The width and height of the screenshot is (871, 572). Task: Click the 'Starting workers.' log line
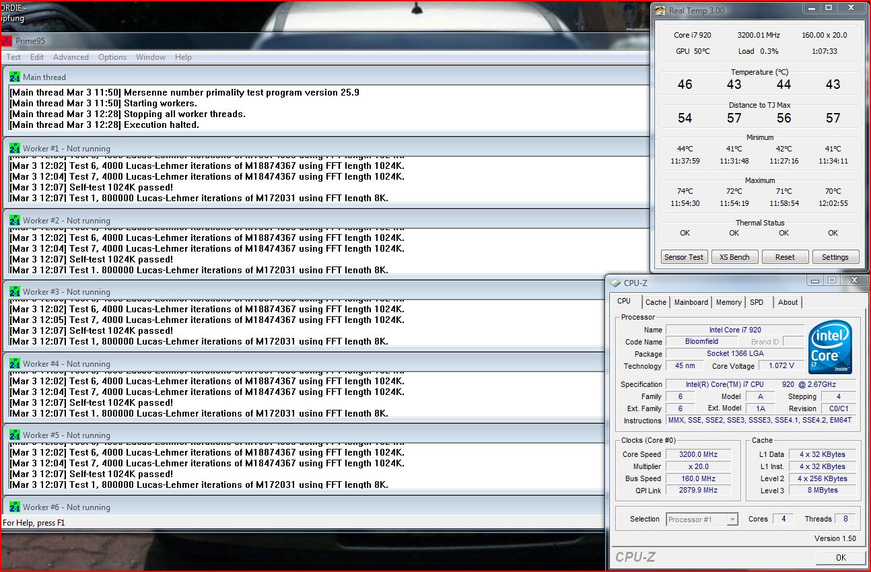[103, 103]
